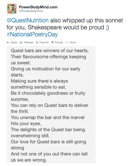Toggle the Favorite text label
This screenshot has height=166, width=128.
(x=44, y=42)
